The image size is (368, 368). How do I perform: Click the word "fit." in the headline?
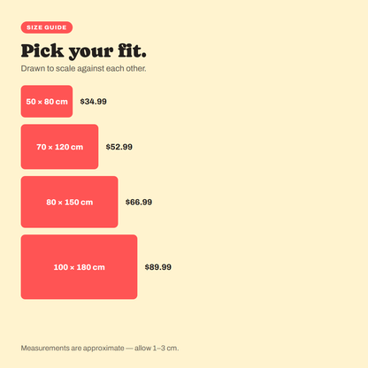132,50
